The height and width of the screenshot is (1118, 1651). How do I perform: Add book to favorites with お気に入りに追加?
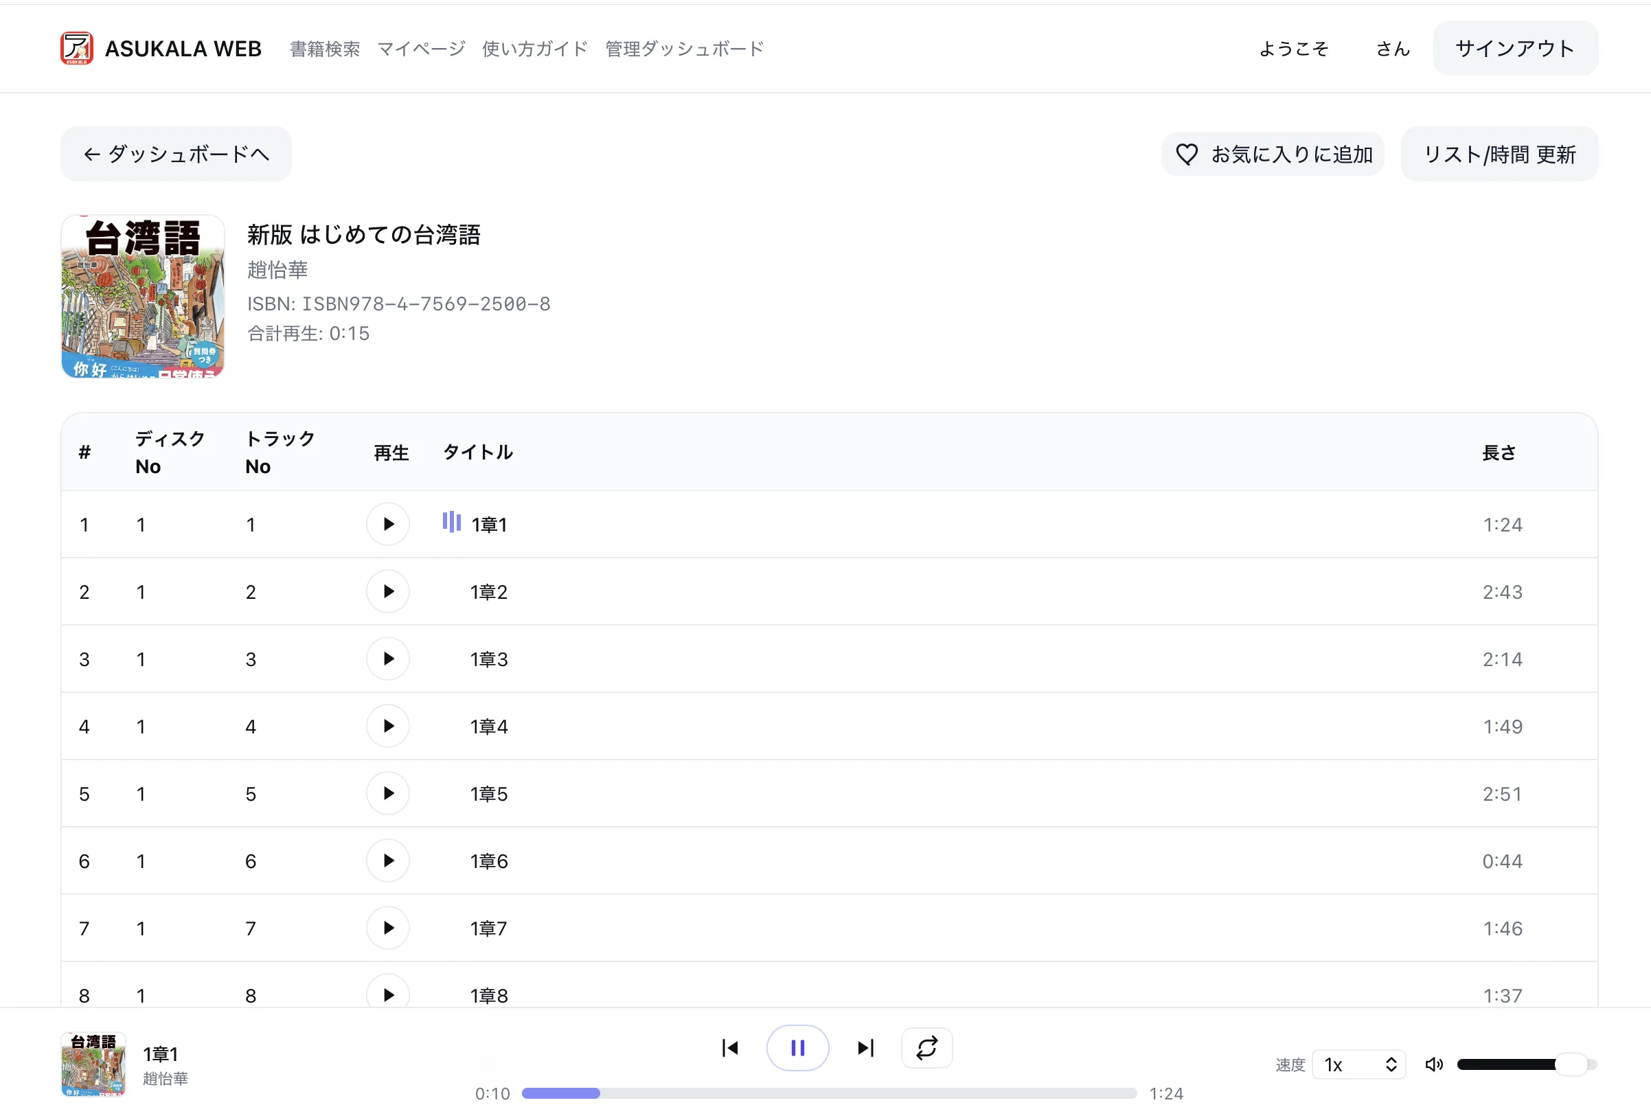[1273, 154]
